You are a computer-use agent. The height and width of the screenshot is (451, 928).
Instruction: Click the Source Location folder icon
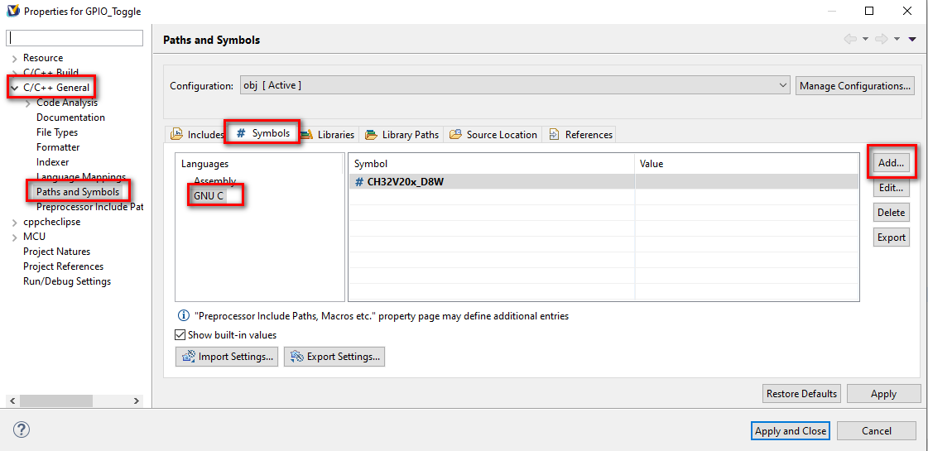coord(455,134)
